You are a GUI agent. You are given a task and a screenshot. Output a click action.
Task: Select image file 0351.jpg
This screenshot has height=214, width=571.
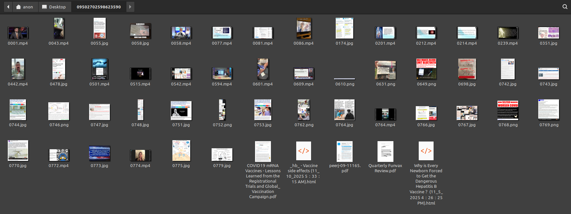click(x=549, y=33)
